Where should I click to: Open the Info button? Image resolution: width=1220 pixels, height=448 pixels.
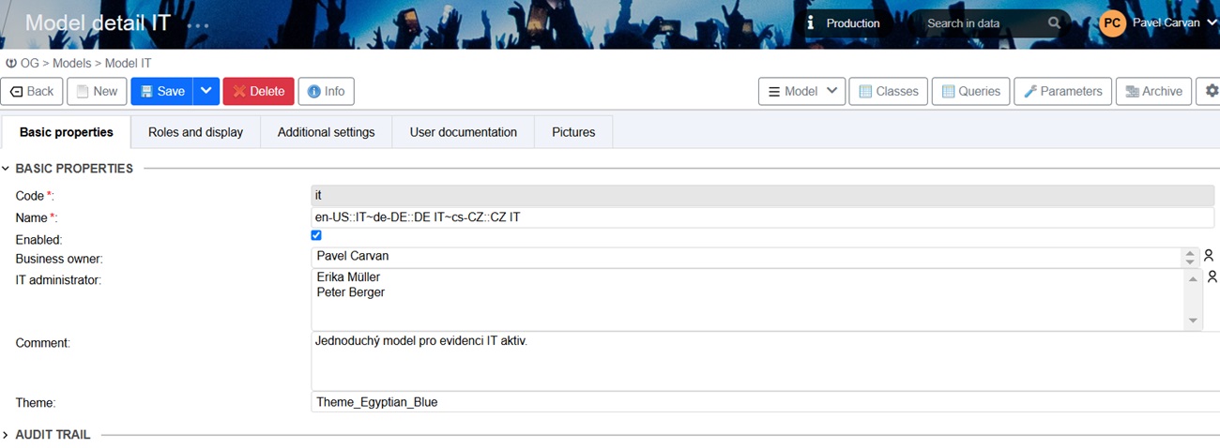(326, 91)
